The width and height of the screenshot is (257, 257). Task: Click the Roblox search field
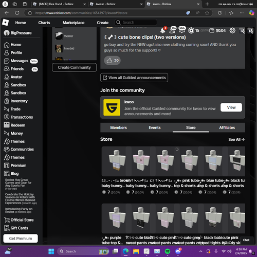click(136, 23)
